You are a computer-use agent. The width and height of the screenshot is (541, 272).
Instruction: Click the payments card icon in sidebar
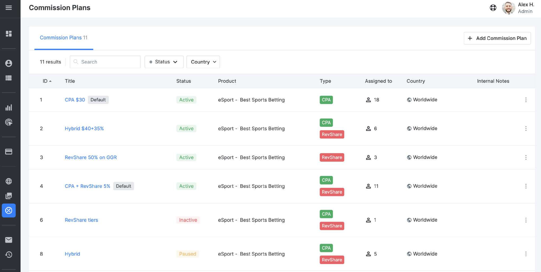[x=9, y=152]
